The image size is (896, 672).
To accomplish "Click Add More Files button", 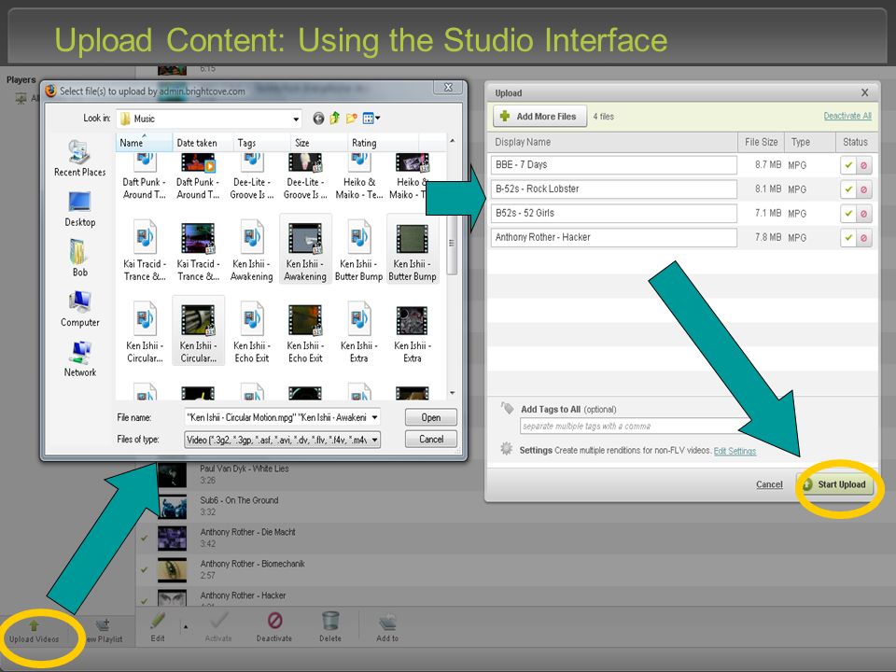I will click(540, 116).
